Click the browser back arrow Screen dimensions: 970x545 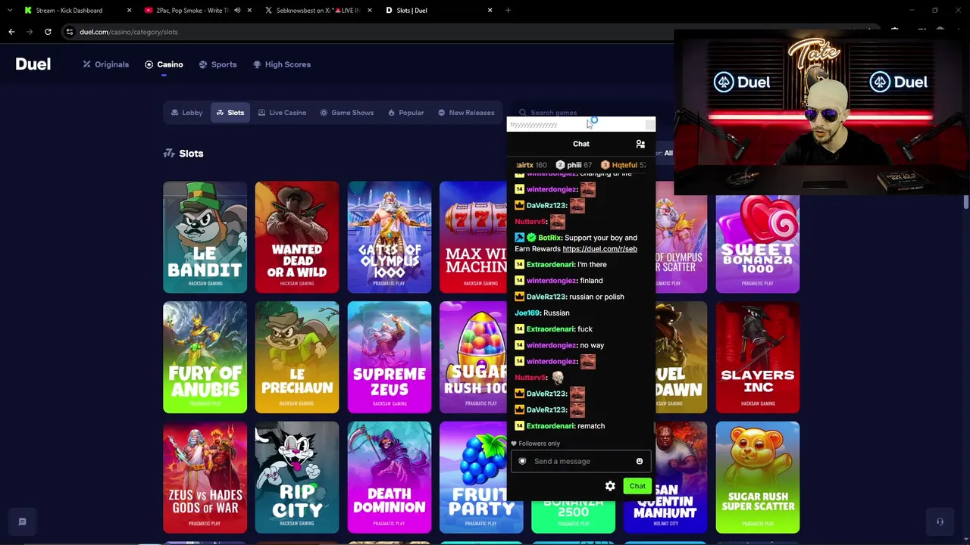coord(11,32)
